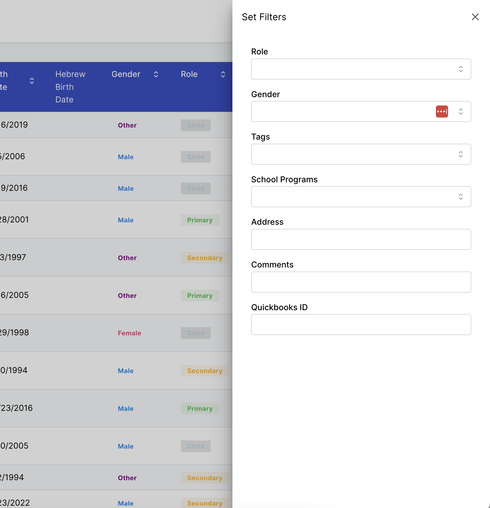Click the Role filter up-down chevron icon

coord(460,69)
